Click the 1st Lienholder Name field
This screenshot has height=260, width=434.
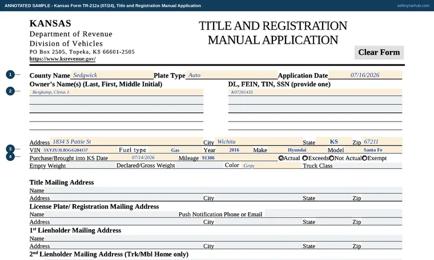223,238
